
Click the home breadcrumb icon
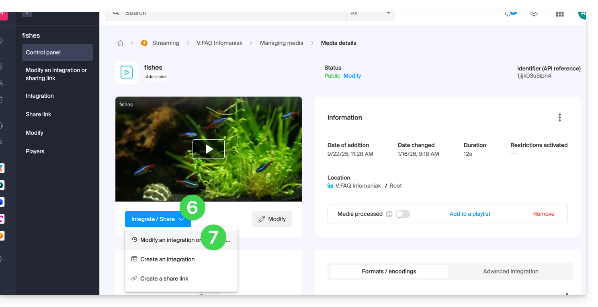coord(120,43)
